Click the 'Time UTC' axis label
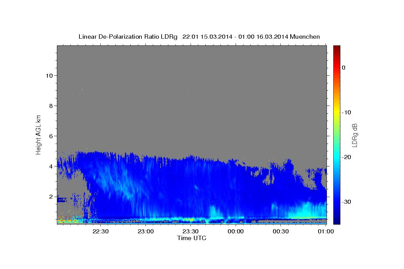 point(192,238)
